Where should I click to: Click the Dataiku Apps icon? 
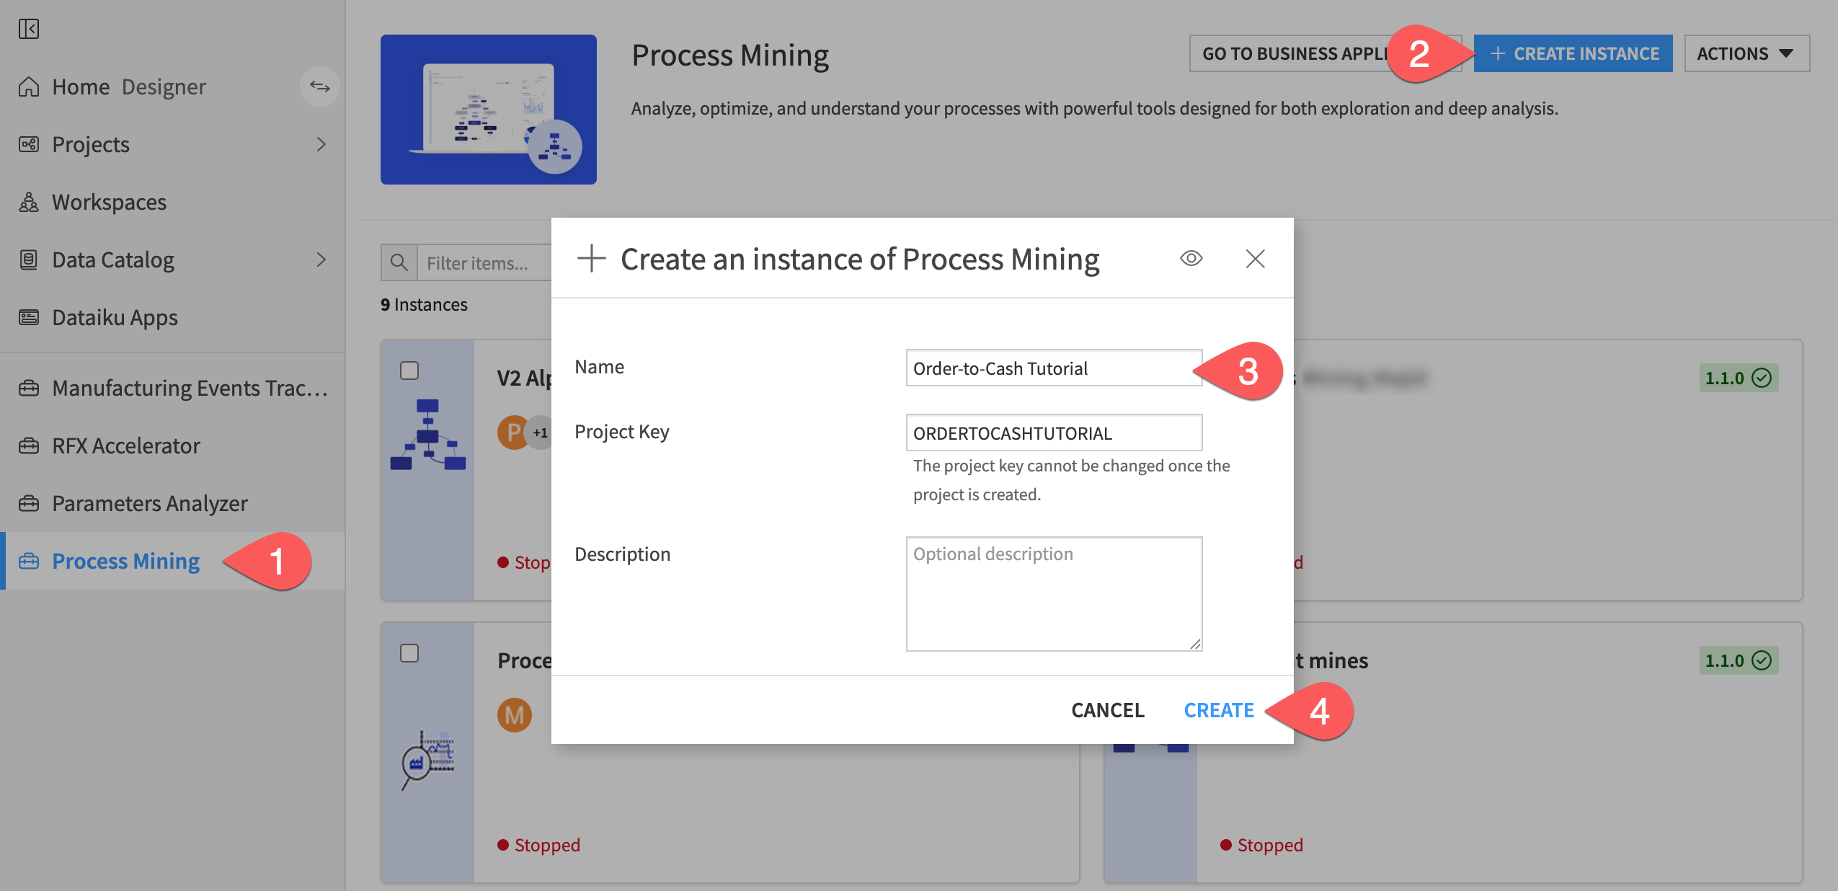pos(29,317)
